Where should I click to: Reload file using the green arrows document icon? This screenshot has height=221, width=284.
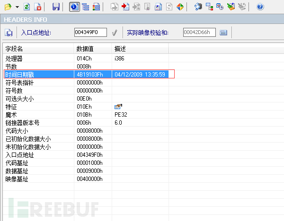[27, 7]
